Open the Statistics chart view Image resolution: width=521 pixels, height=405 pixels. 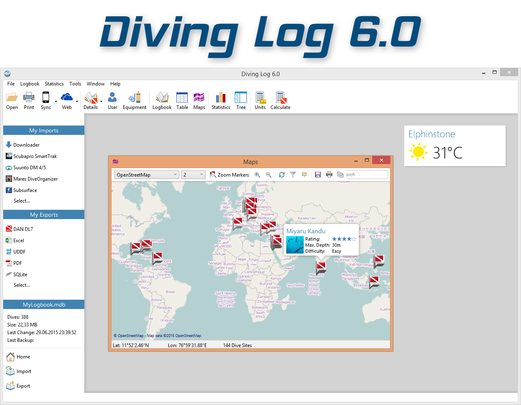click(221, 100)
